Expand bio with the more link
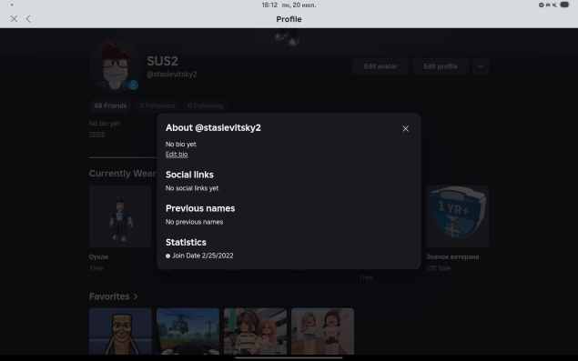This screenshot has height=361, width=578. [x=96, y=134]
